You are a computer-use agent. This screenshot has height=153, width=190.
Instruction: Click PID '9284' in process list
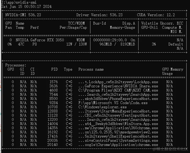click(x=53, y=103)
